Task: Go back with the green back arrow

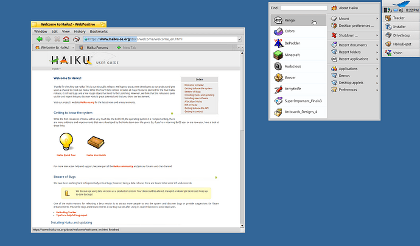Action: (x=40, y=39)
